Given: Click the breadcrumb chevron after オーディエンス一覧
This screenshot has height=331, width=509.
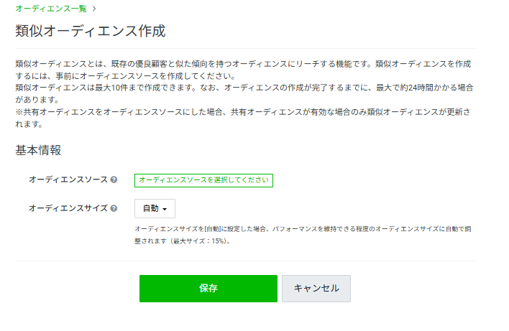Looking at the screenshot, I should (94, 9).
